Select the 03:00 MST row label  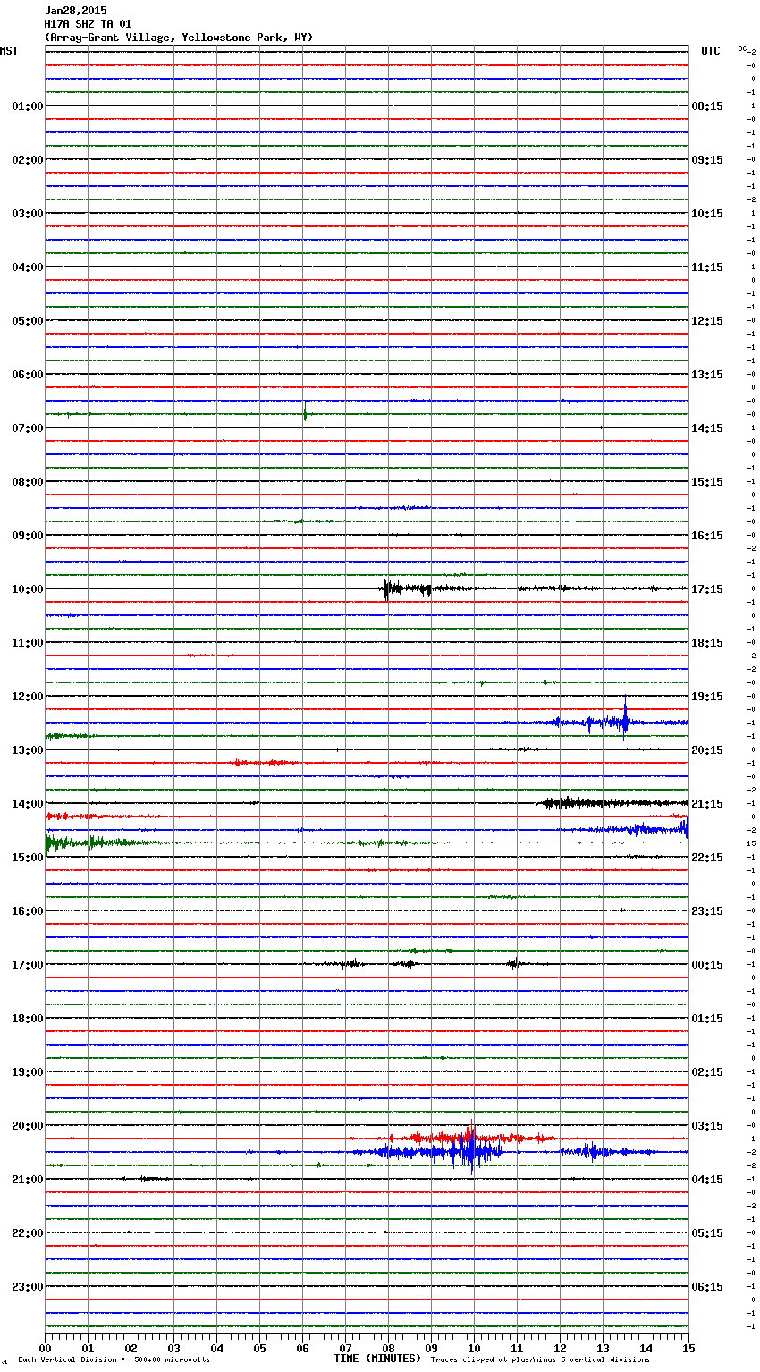28,214
